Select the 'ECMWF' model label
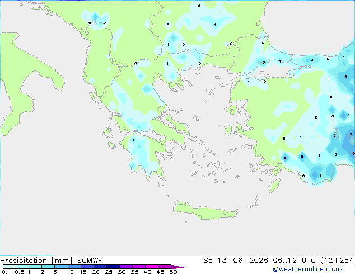The height and width of the screenshot is (274, 355). 90,261
